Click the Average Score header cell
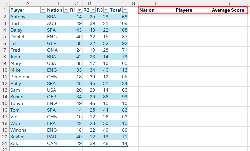Image resolution: width=250 pixels, height=151 pixels. (229, 10)
